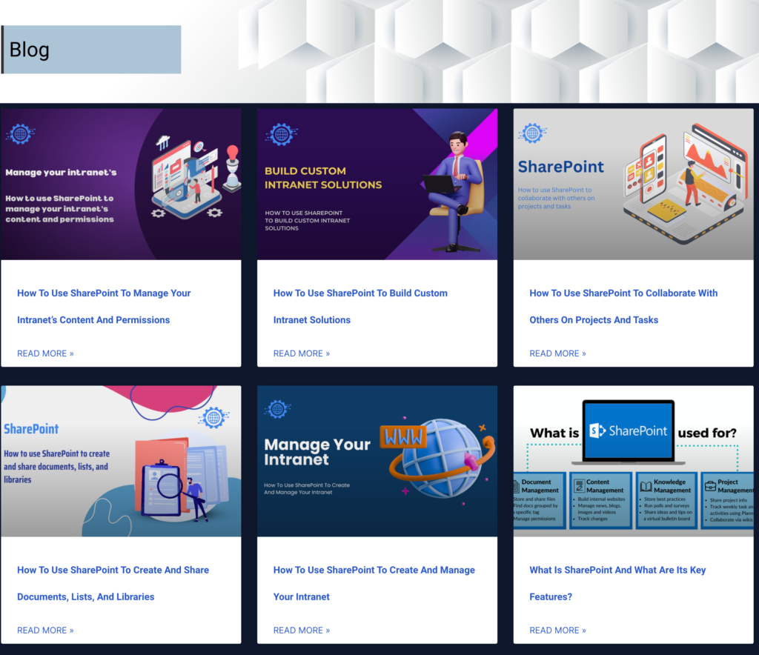This screenshot has height=655, width=759.
Task: Click Read More under Build Custom Intranet Solutions
Action: point(302,353)
